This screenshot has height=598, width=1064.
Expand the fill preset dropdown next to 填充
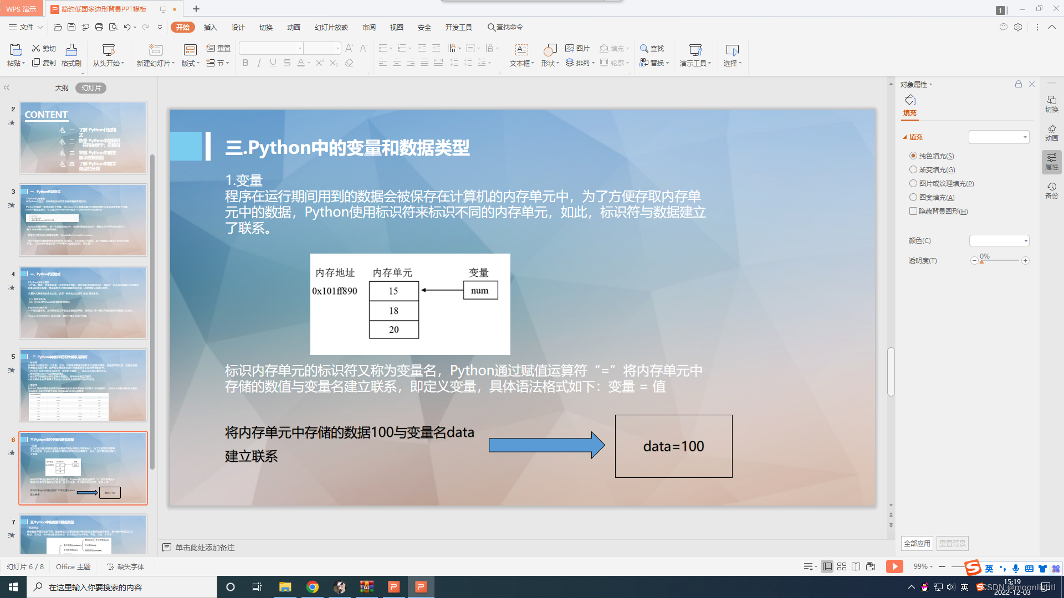pyautogui.click(x=999, y=137)
